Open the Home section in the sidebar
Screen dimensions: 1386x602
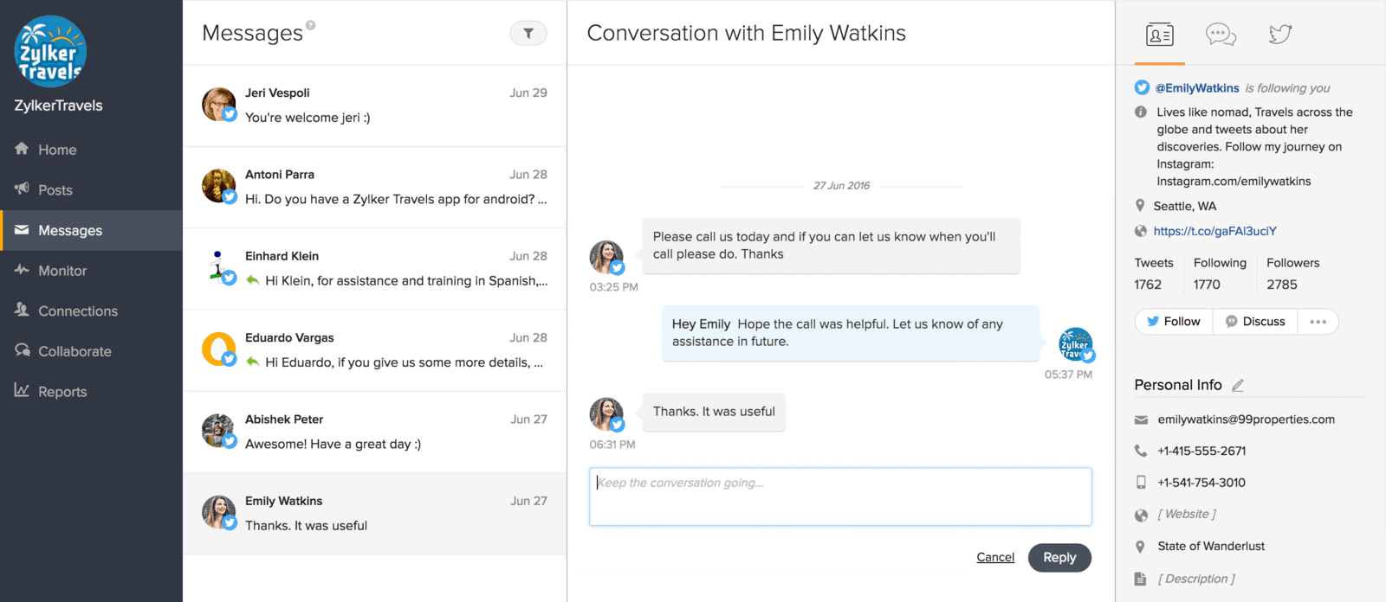(91, 150)
